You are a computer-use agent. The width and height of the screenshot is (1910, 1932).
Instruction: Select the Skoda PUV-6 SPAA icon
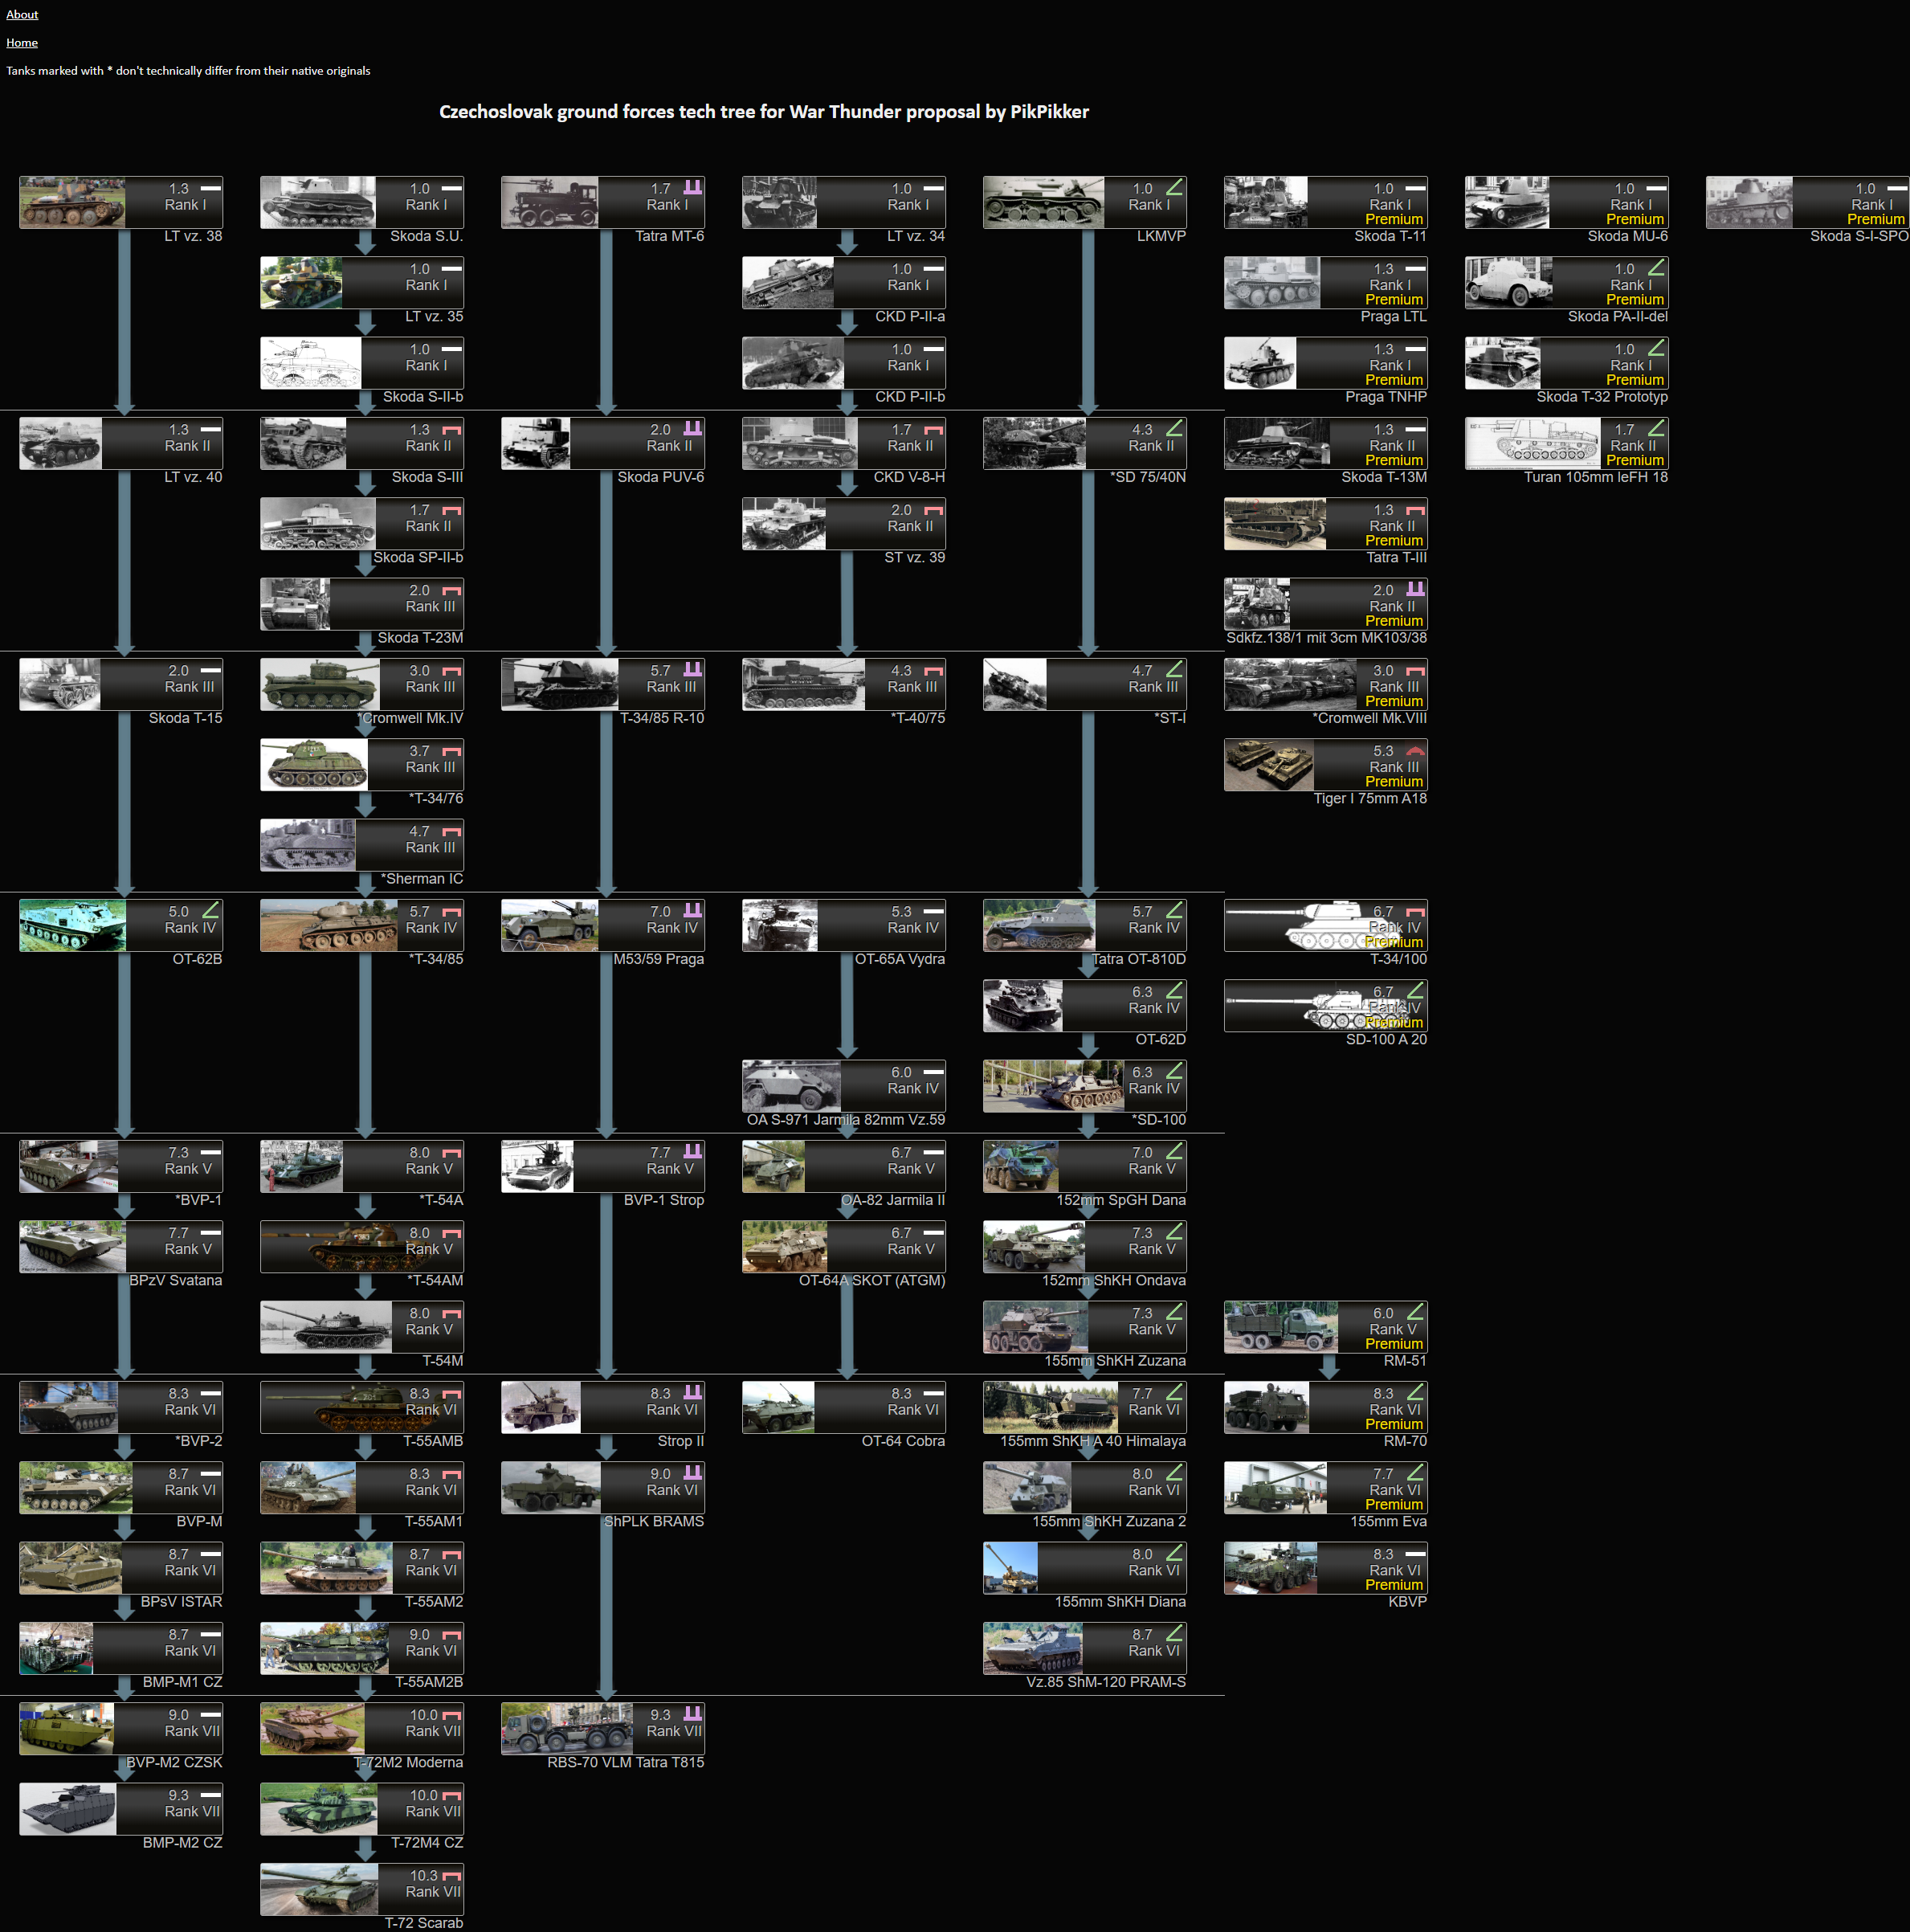click(x=692, y=428)
